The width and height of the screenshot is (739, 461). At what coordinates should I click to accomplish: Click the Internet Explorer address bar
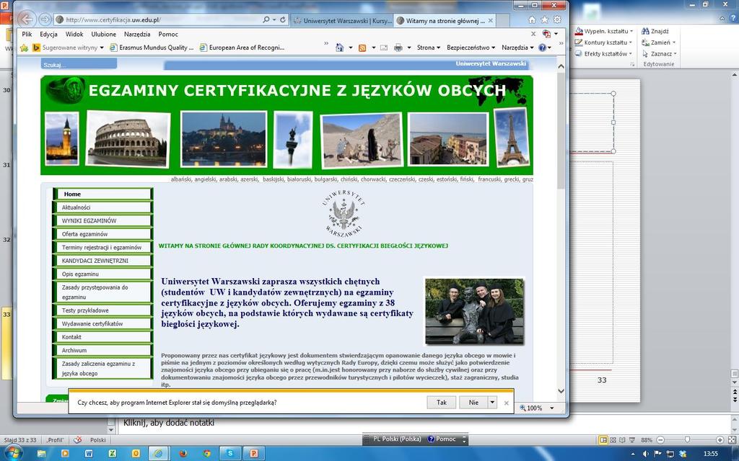(x=159, y=19)
